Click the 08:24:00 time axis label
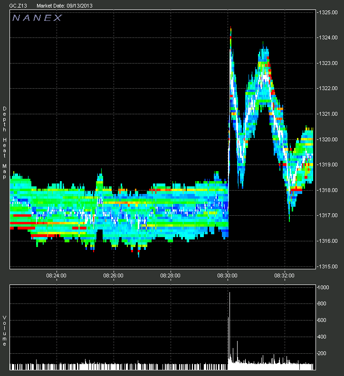The width and height of the screenshot is (344, 376). point(56,276)
